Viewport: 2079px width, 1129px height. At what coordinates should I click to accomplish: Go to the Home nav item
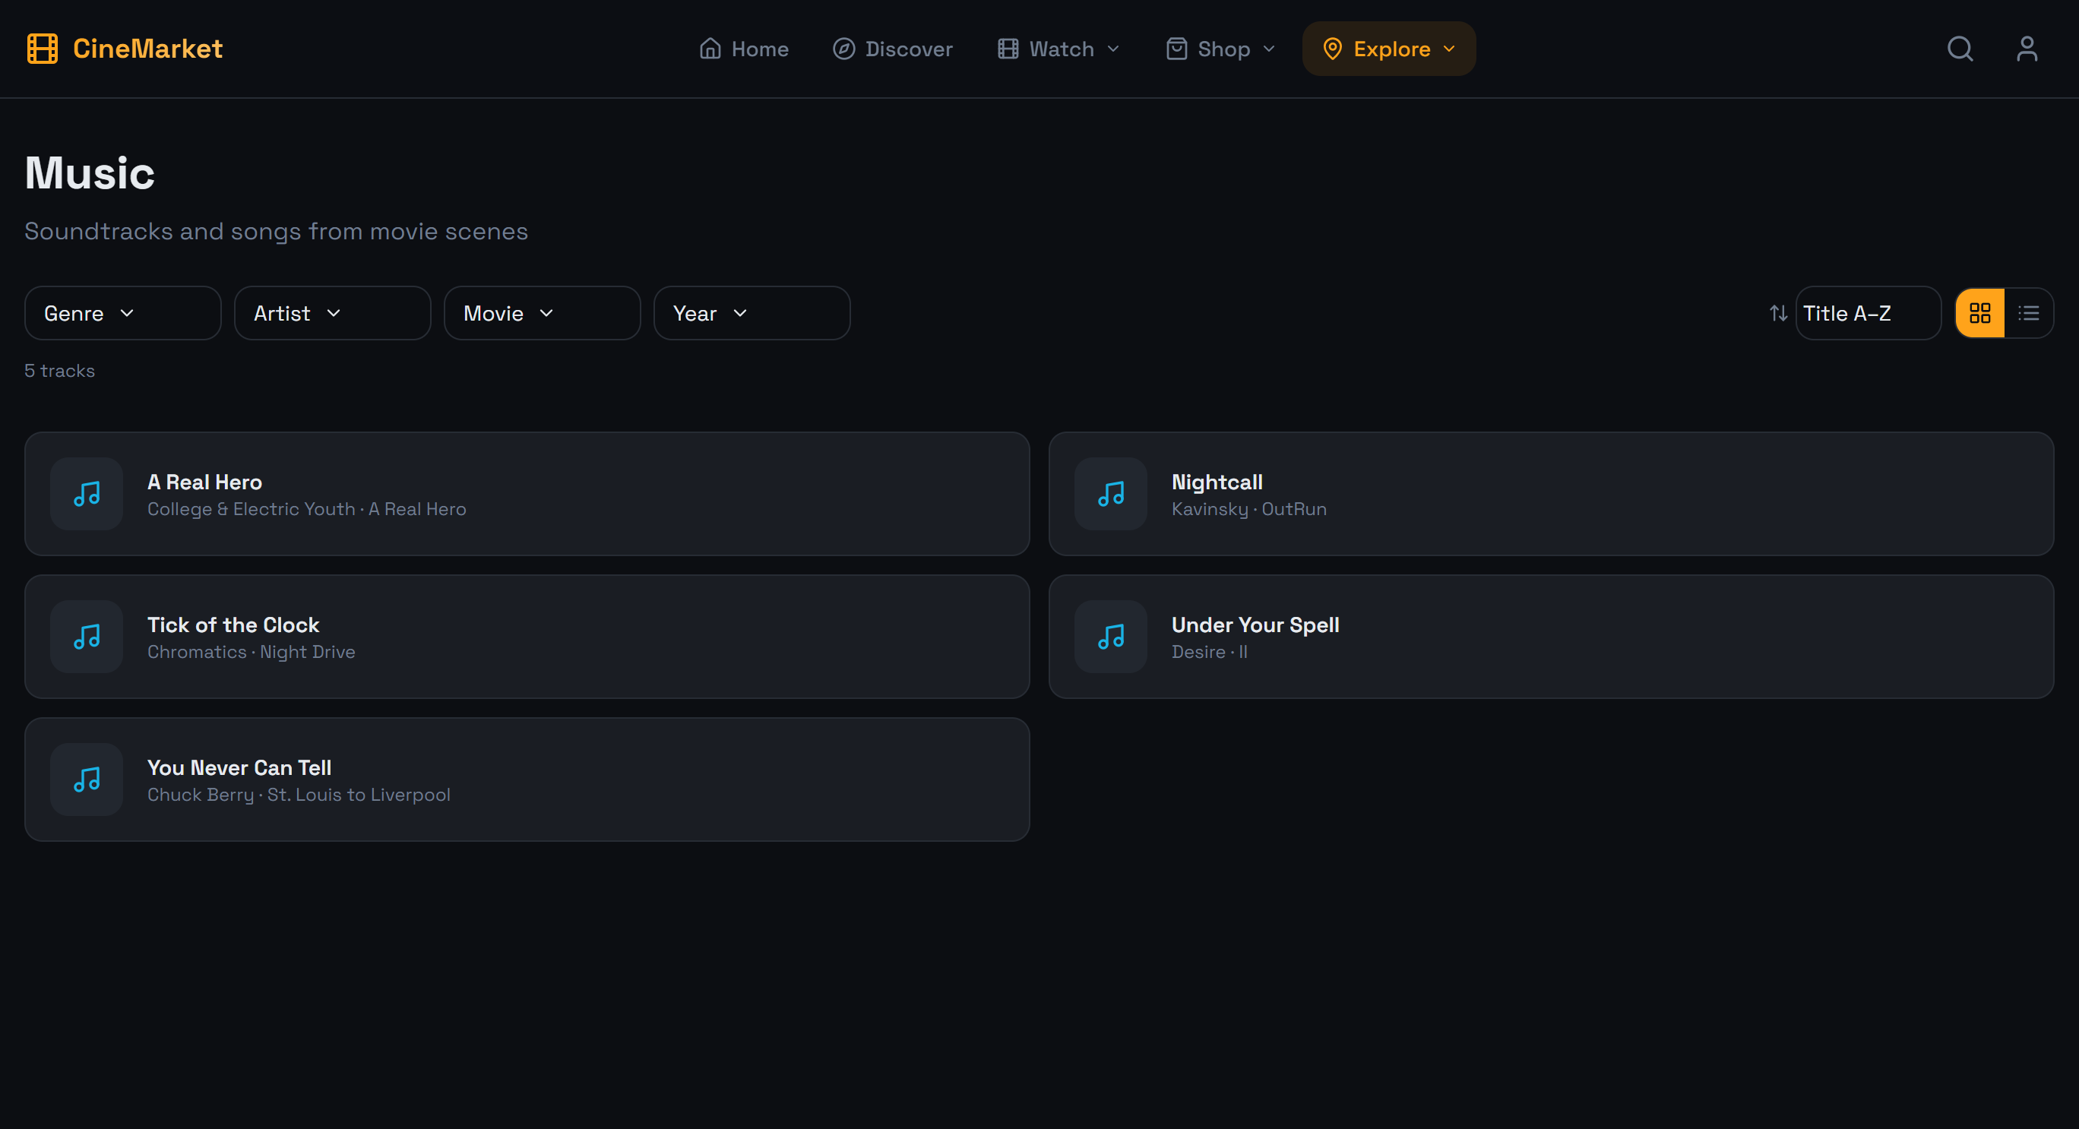(743, 49)
